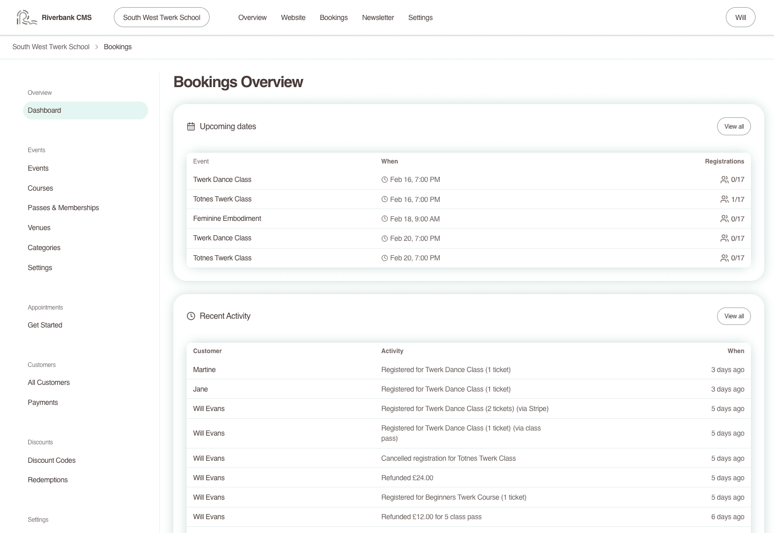Open the Will user avatar menu
Viewport: 774px width, 533px height.
[x=740, y=17]
